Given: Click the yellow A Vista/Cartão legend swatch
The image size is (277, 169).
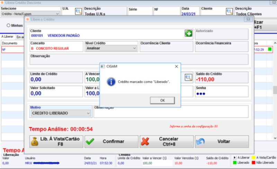Looking at the screenshot, I should [253, 158].
